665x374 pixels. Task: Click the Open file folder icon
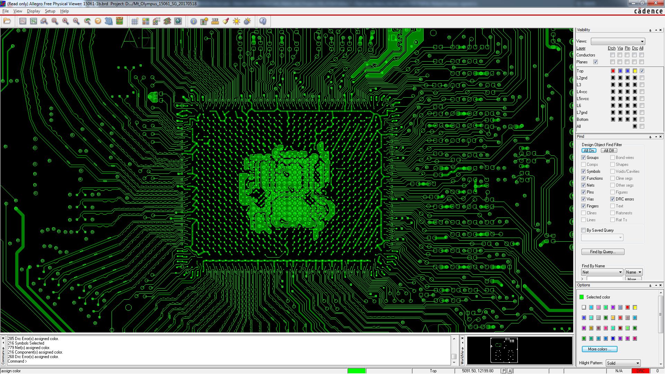(7, 21)
